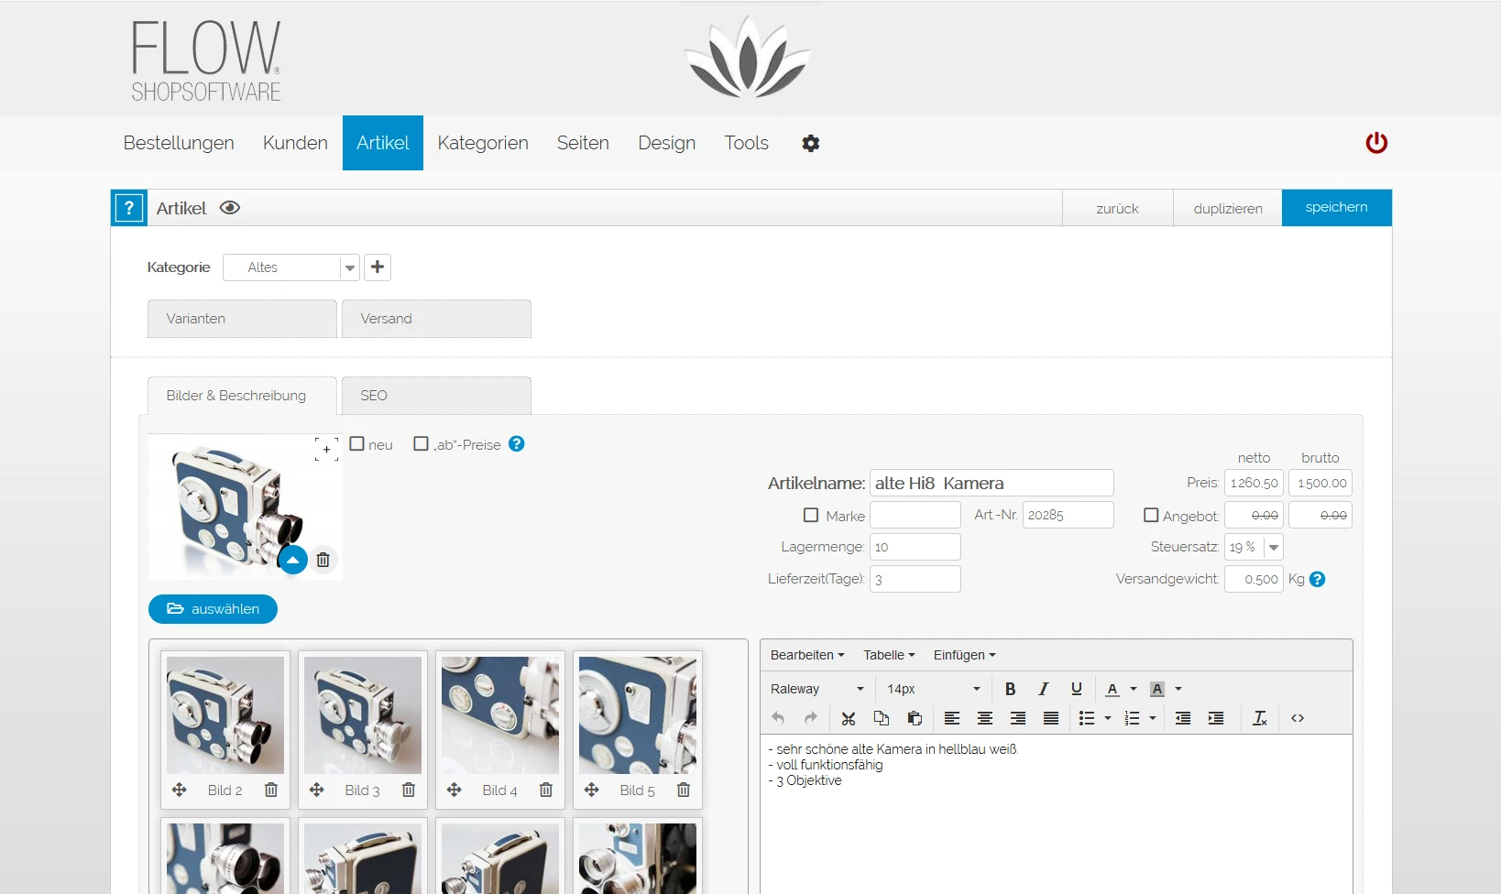The height and width of the screenshot is (894, 1501).
Task: Clear formatting in the editor
Action: pos(1260,718)
